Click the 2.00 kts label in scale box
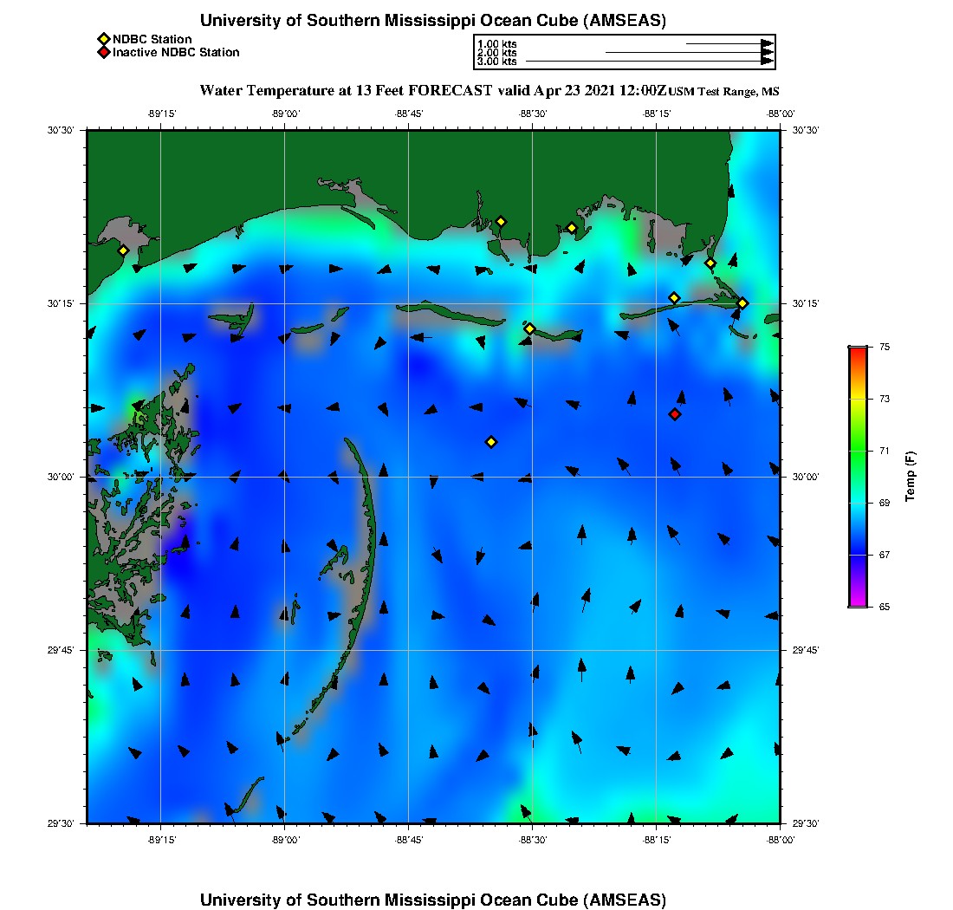953x910 pixels. (497, 53)
